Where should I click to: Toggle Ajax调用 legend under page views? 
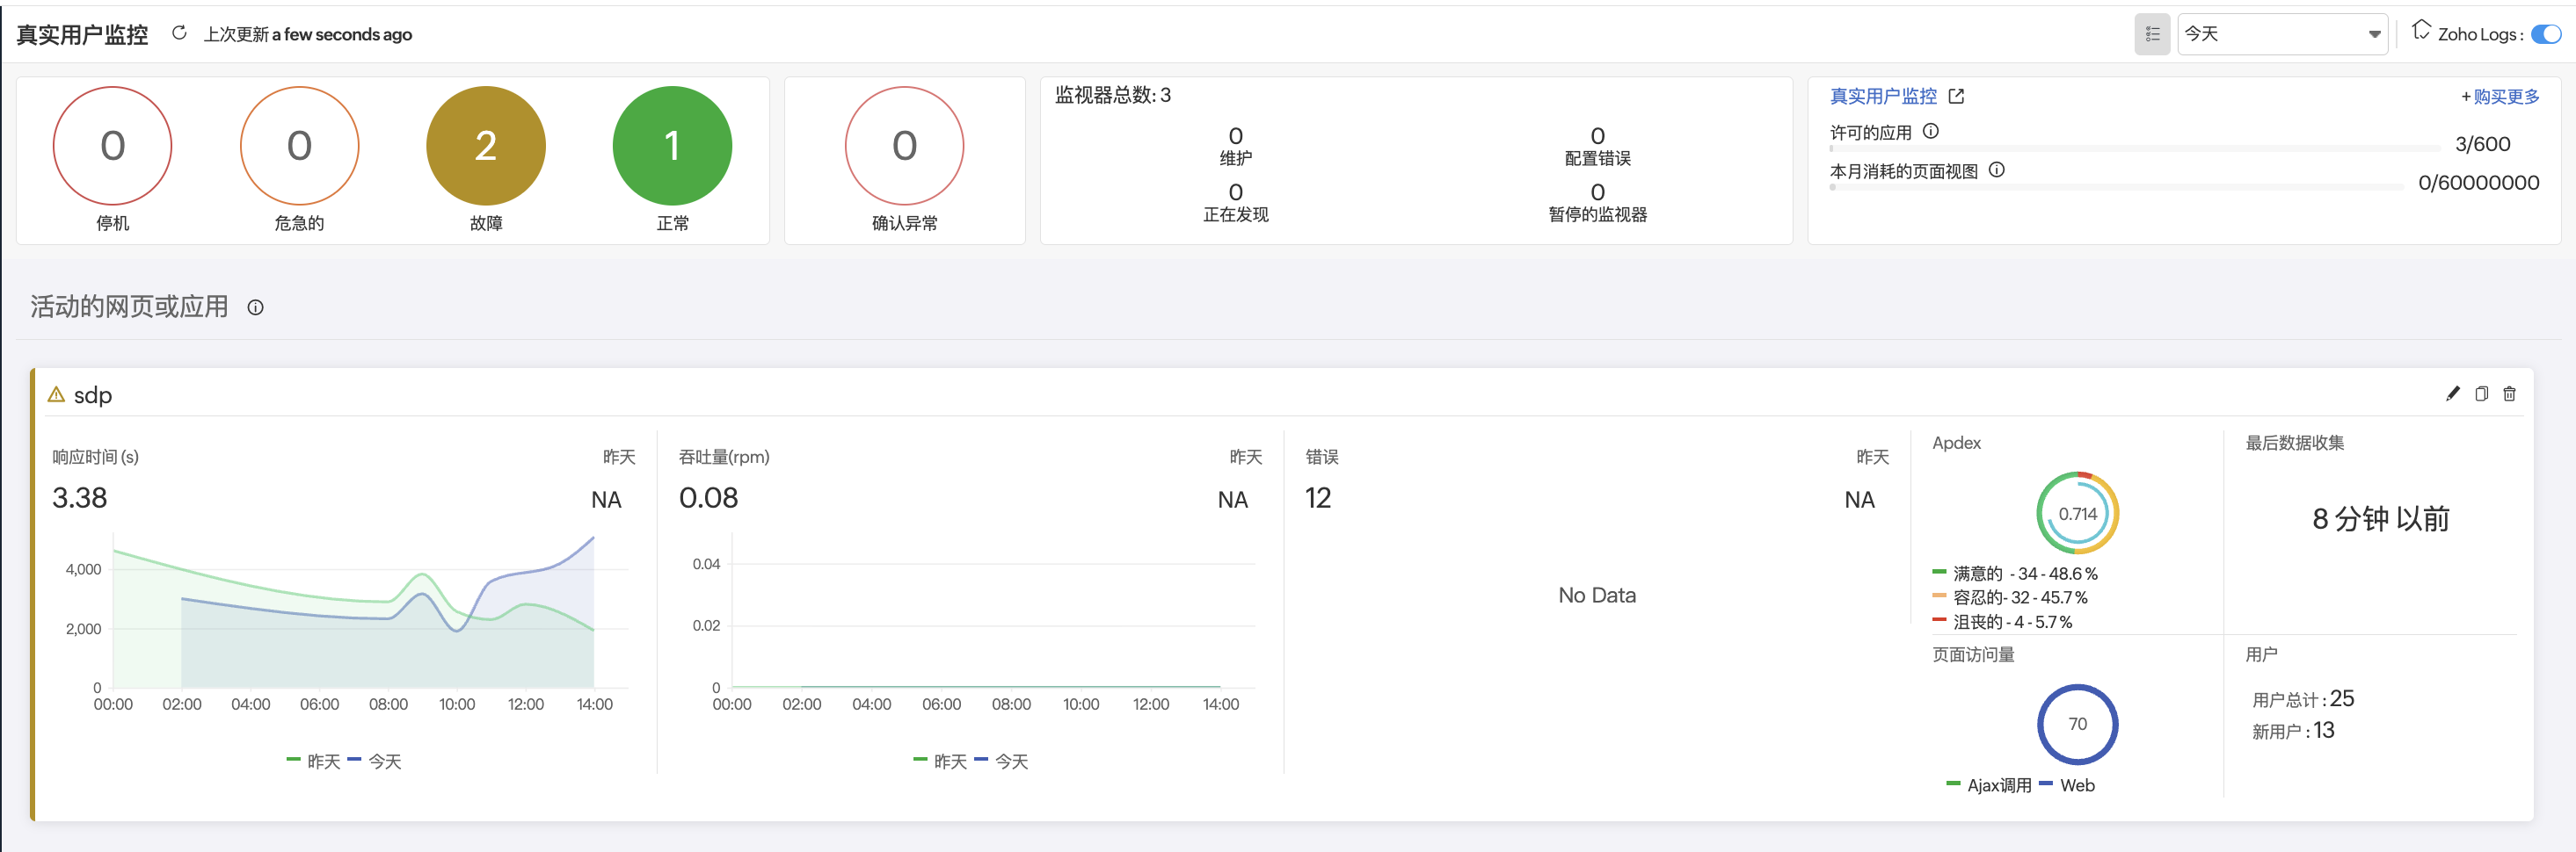tap(1988, 785)
